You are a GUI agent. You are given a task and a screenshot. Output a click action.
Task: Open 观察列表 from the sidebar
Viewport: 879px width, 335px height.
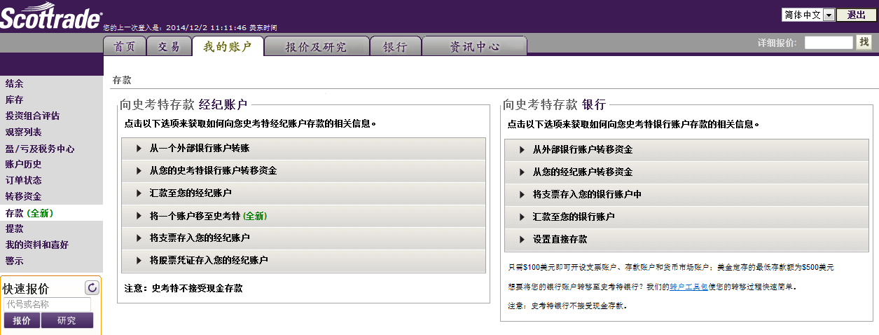click(x=23, y=132)
